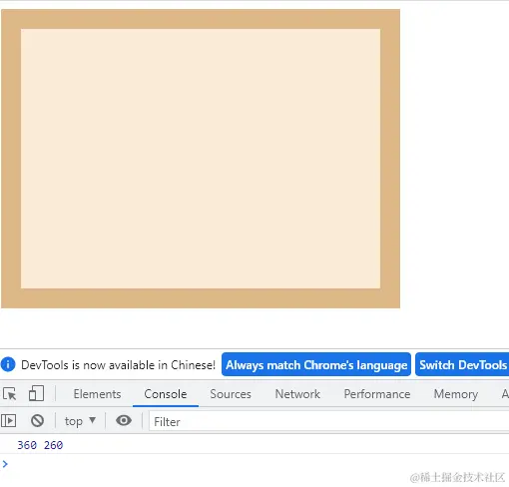Go to the Network tab
This screenshot has height=487, width=509.
(x=297, y=394)
